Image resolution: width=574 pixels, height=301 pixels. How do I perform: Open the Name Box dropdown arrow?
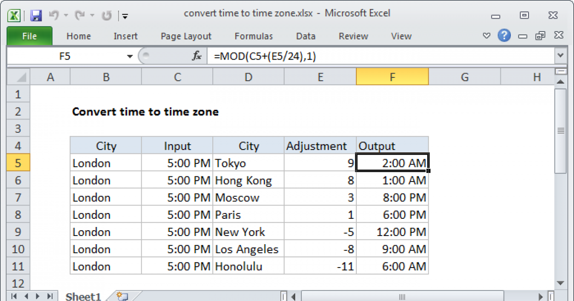pyautogui.click(x=130, y=56)
